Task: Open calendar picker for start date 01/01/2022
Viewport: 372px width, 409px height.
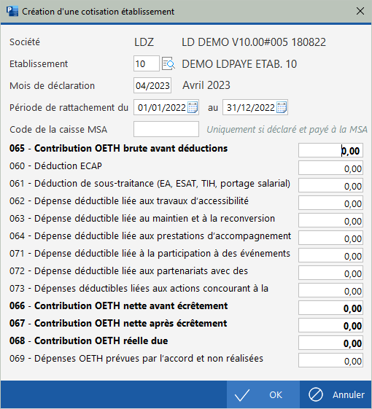Action: (x=193, y=107)
